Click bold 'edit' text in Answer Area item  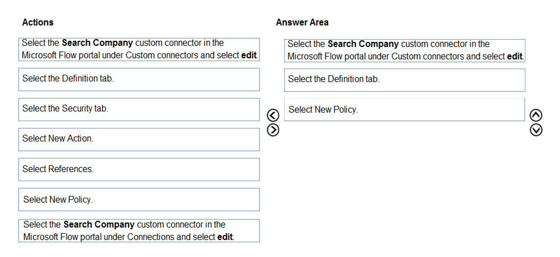(515, 56)
